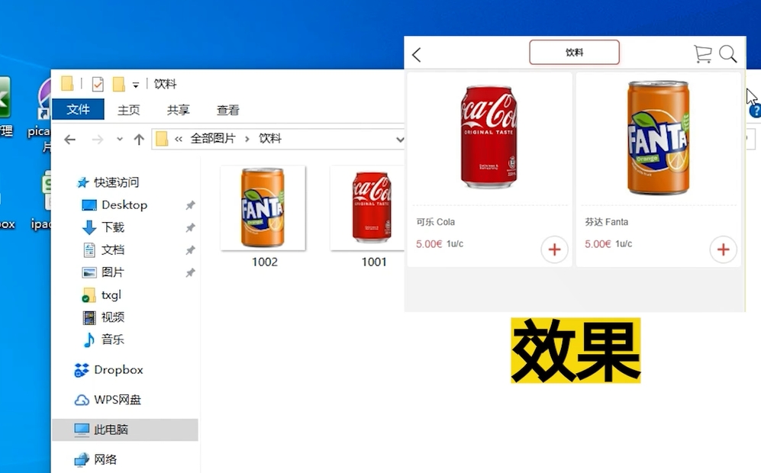Click the network icon beside 网络
The image size is (761, 473).
coord(82,460)
